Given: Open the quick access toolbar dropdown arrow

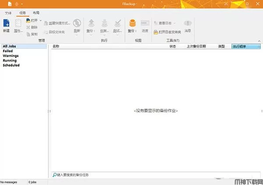Looking at the screenshot, I should [x=22, y=4].
